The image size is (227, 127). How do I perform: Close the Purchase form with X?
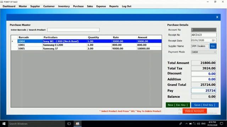click(217, 17)
